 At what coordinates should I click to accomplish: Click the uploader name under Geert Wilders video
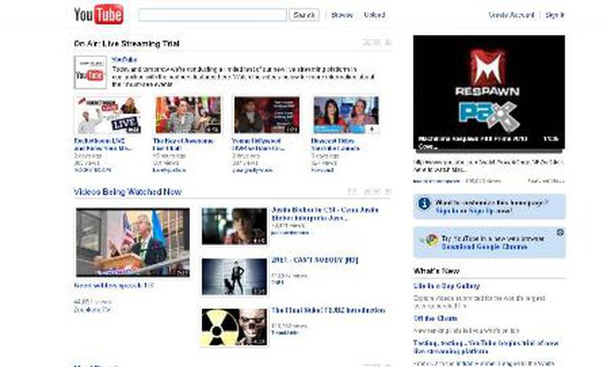tap(92, 310)
